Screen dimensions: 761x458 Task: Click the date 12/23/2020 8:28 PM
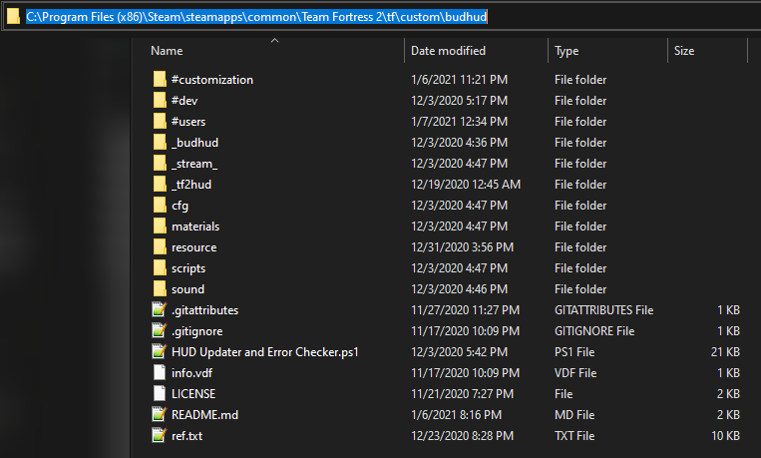(462, 436)
